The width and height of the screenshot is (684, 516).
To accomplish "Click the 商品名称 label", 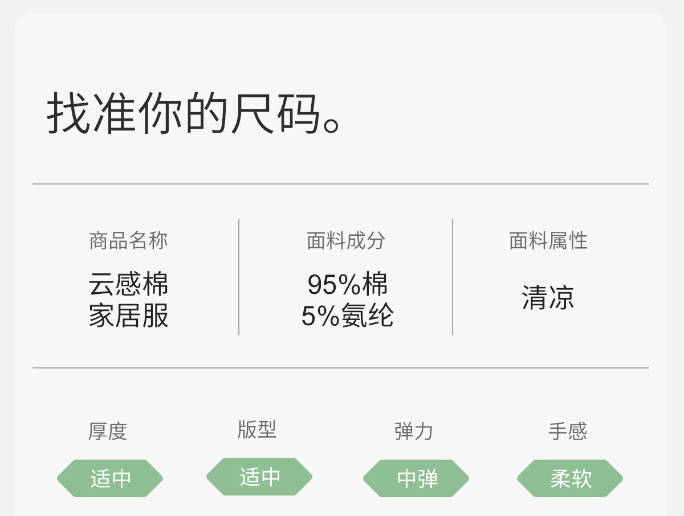I will [128, 241].
